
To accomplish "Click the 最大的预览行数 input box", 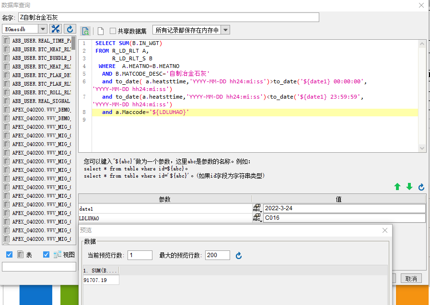I will click(x=218, y=255).
